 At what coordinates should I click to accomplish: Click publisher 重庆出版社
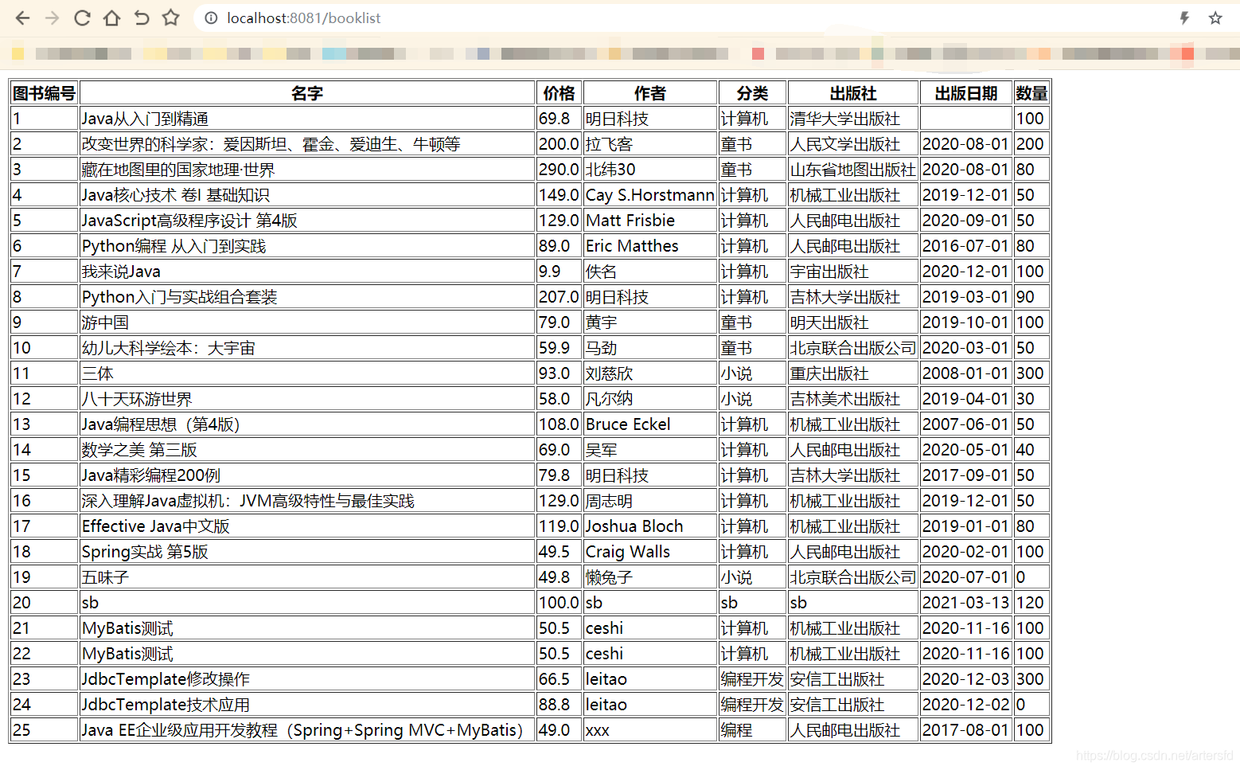tap(829, 373)
